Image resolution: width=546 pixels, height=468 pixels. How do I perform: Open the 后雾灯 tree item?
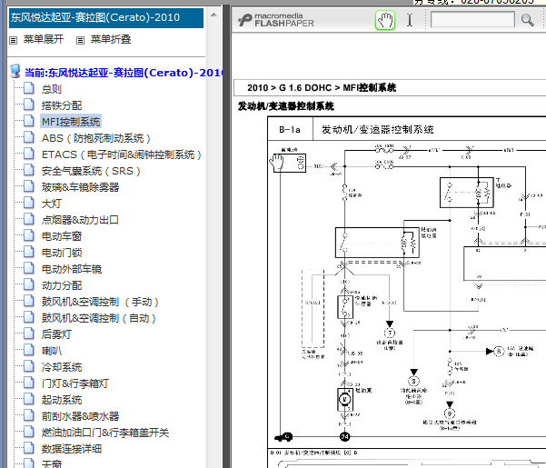(x=56, y=334)
